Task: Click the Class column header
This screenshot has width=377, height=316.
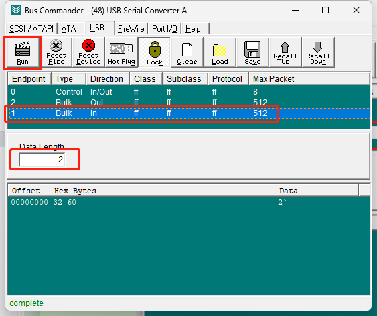Action: pyautogui.click(x=146, y=79)
